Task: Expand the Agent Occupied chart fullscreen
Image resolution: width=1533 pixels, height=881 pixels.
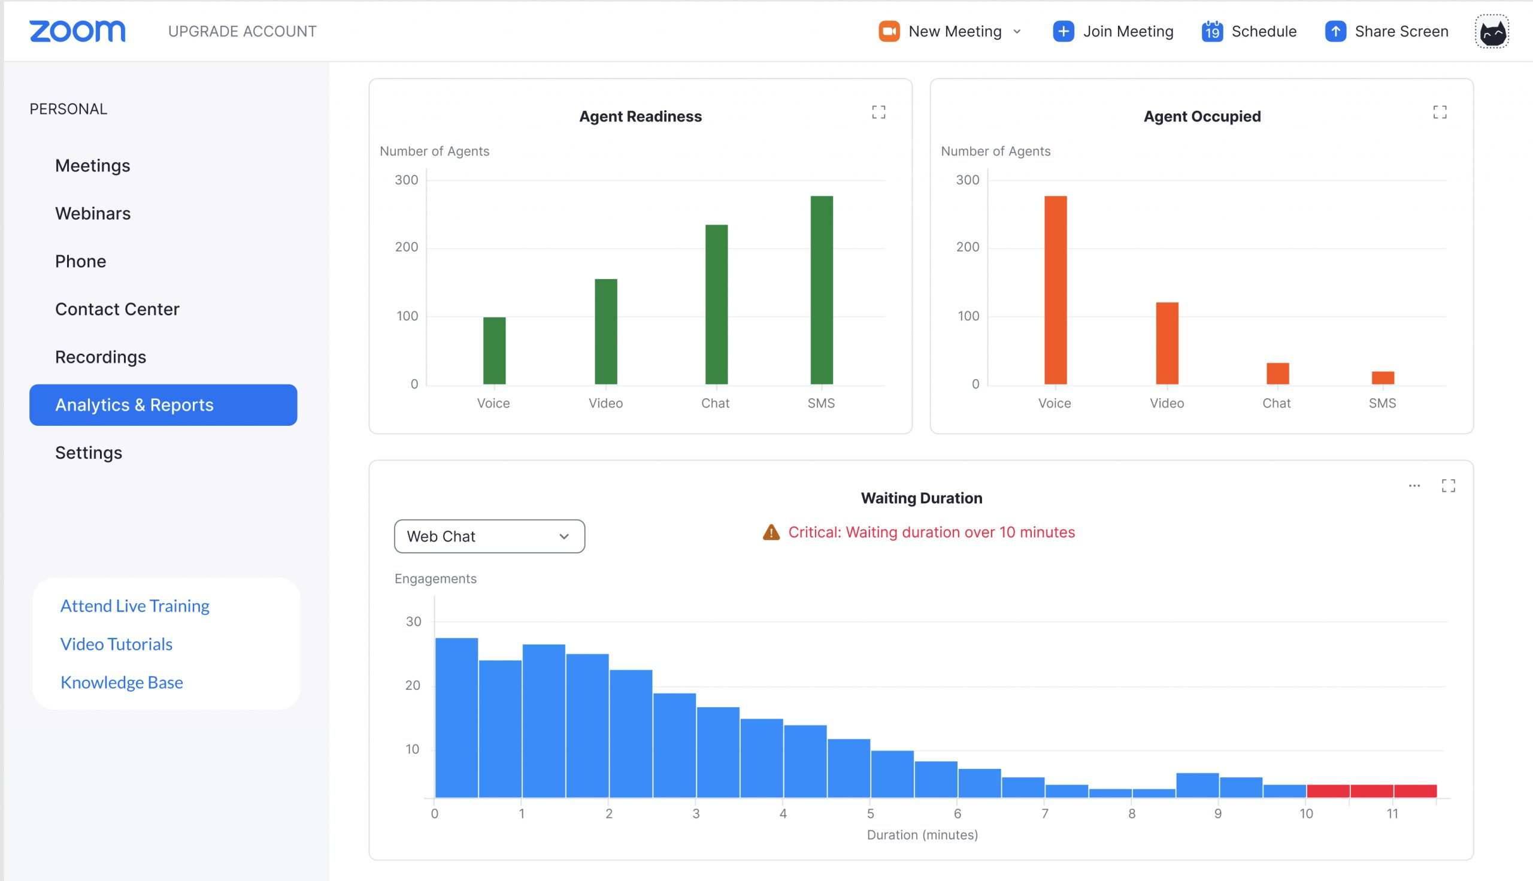Action: click(1439, 112)
